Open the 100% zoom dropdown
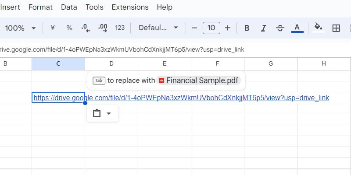The width and height of the screenshot is (351, 175). tap(20, 28)
